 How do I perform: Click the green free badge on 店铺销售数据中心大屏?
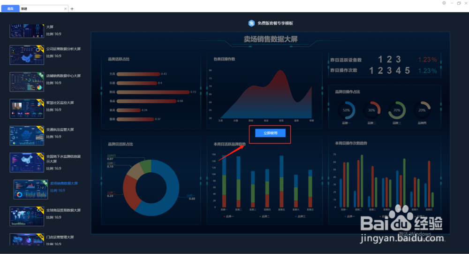tap(41, 76)
